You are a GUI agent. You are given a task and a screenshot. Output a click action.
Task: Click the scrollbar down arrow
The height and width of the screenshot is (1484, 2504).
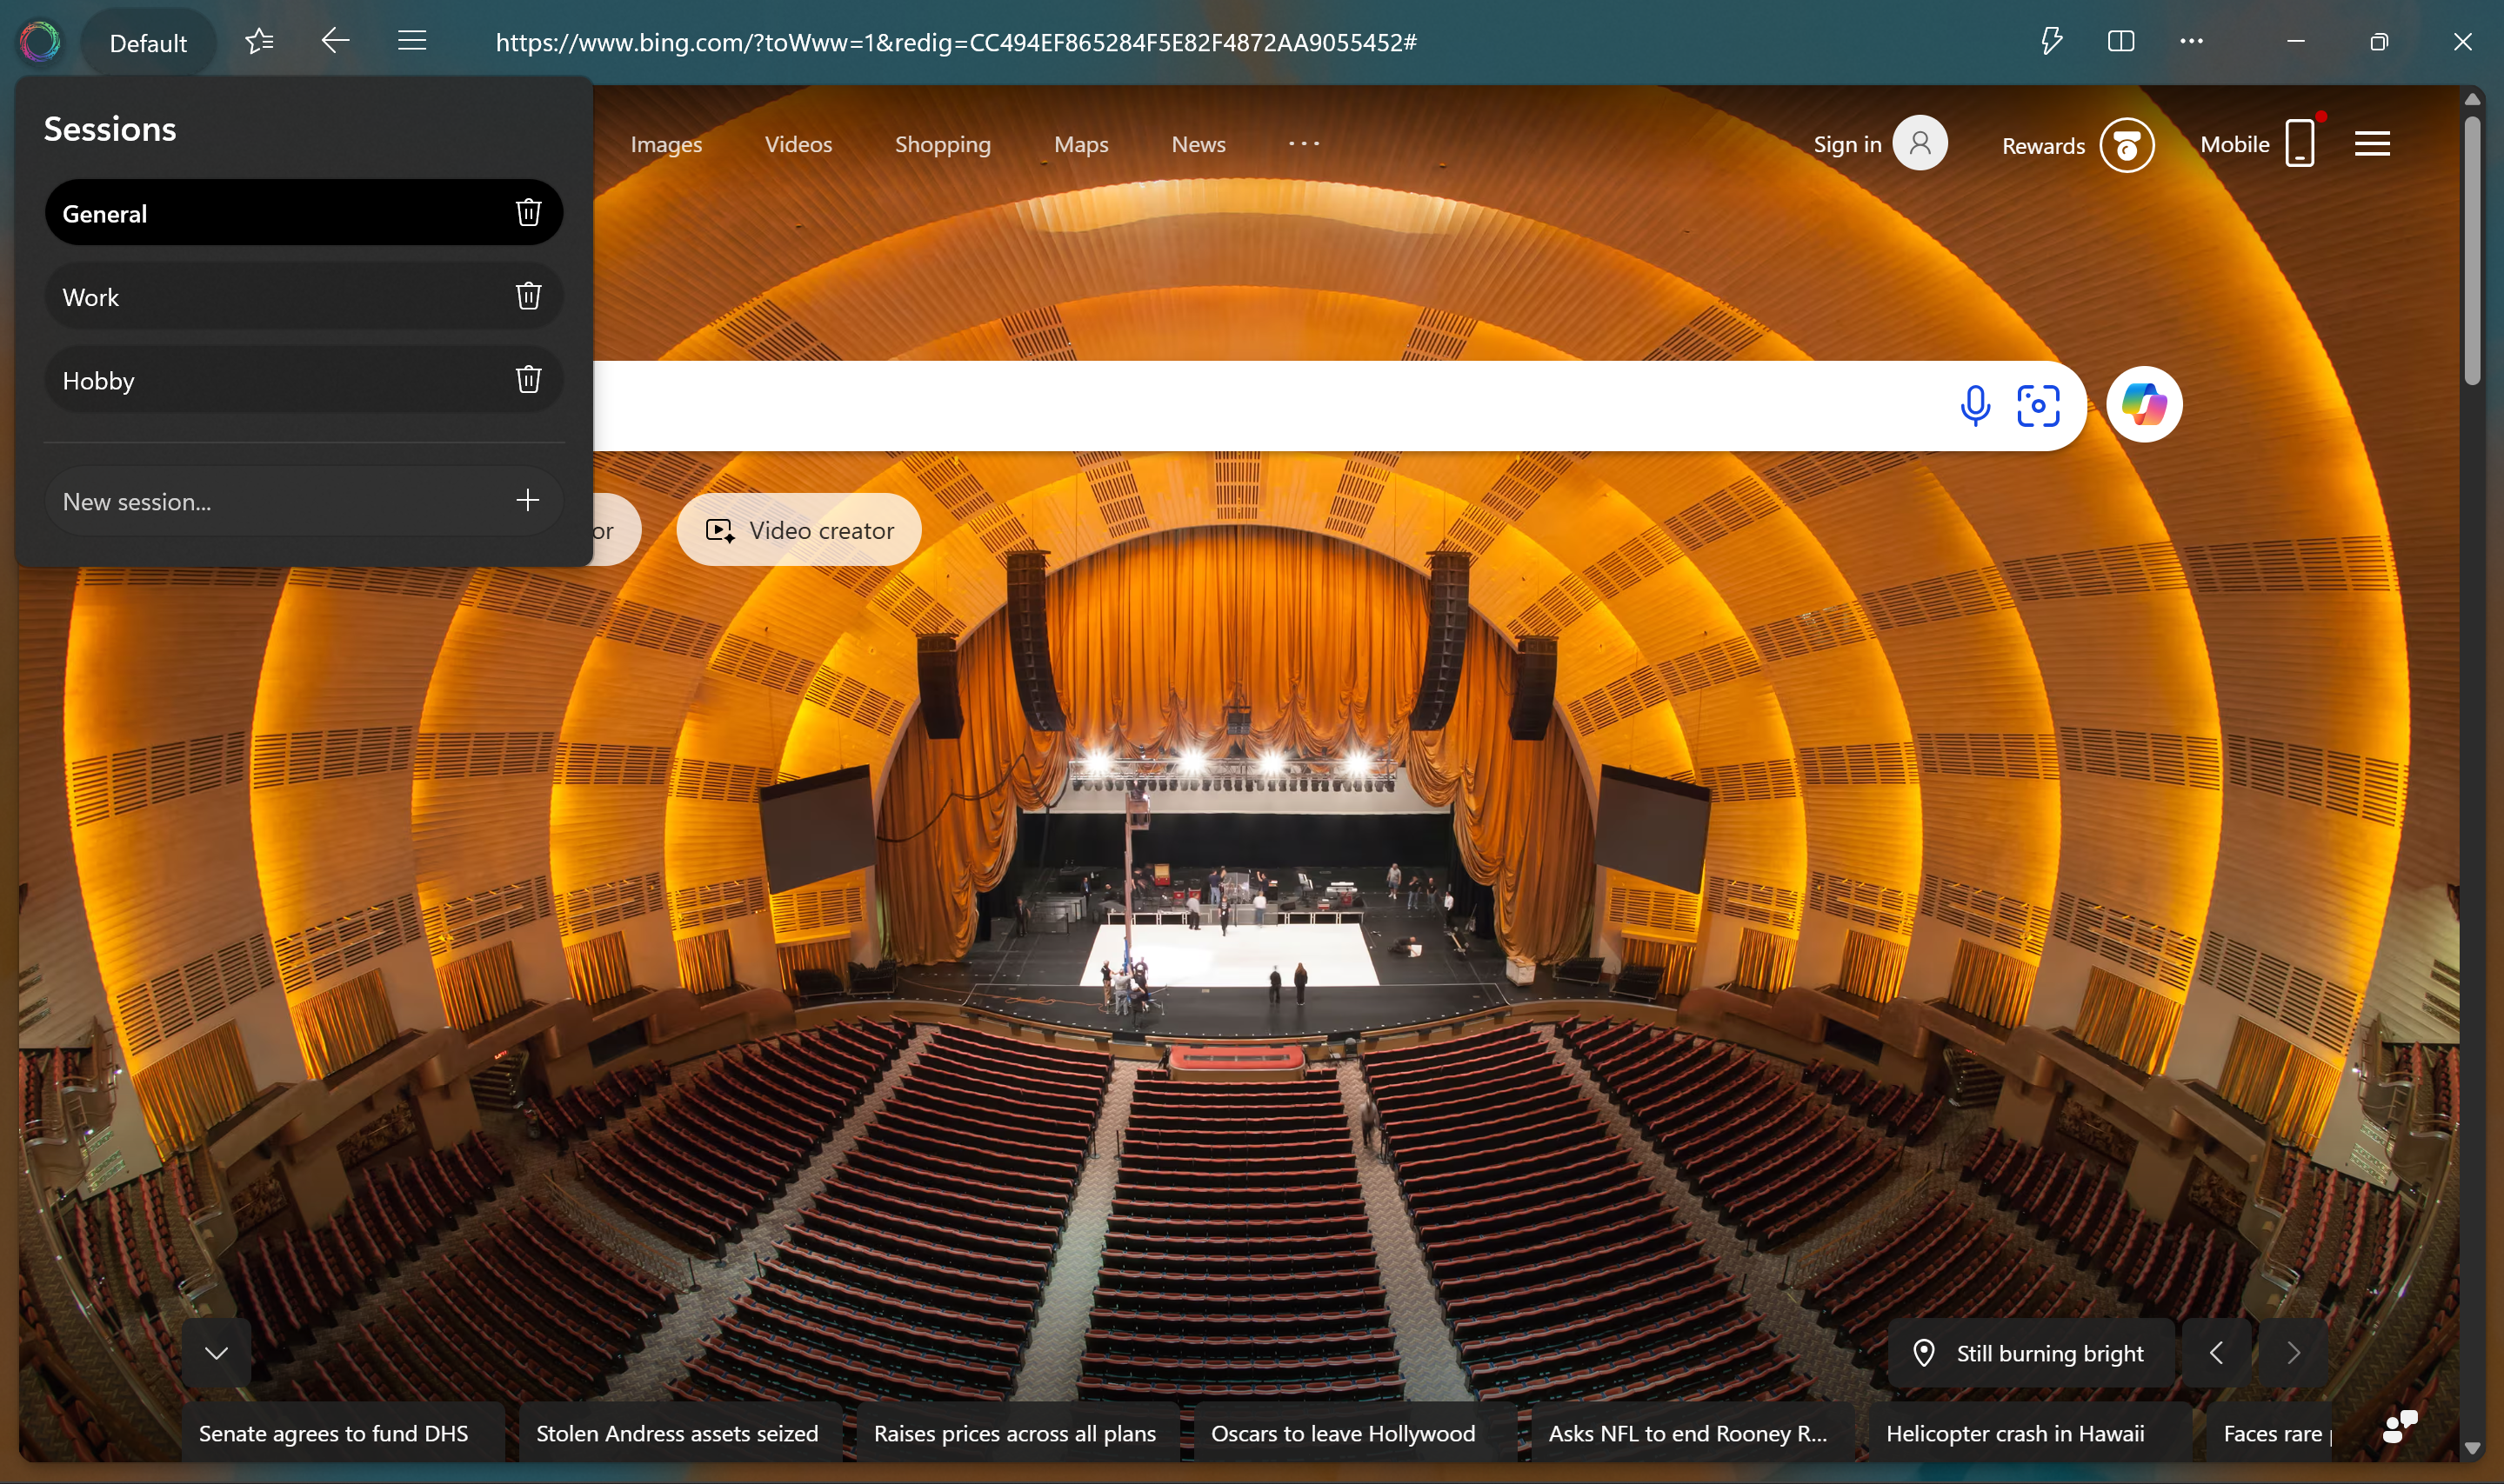point(2472,1448)
